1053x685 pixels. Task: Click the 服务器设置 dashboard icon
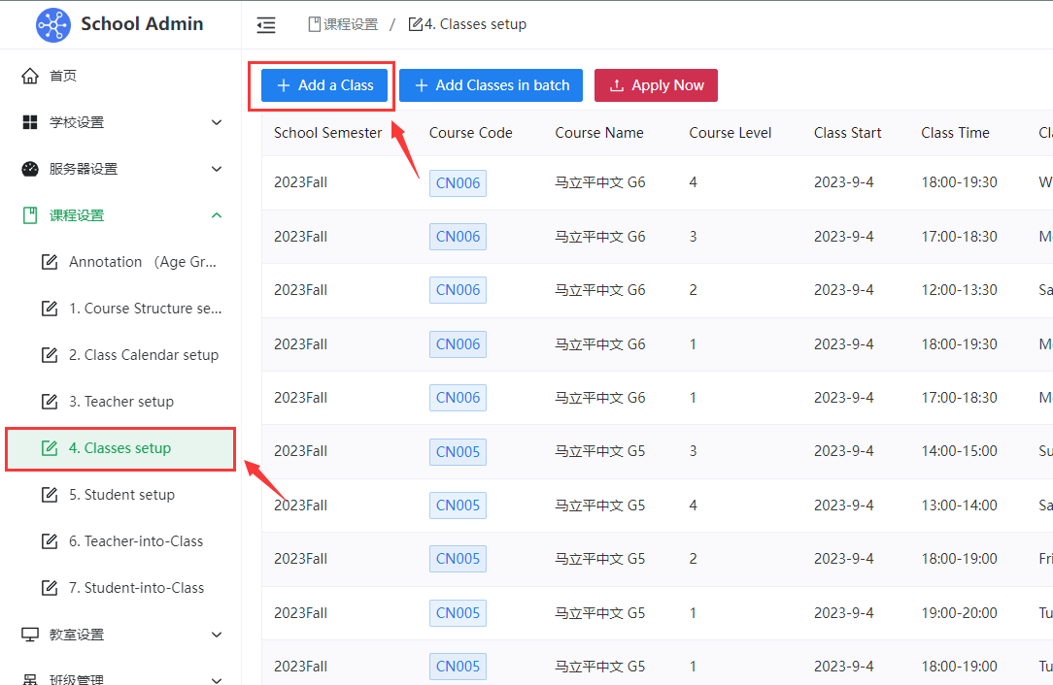(30, 169)
